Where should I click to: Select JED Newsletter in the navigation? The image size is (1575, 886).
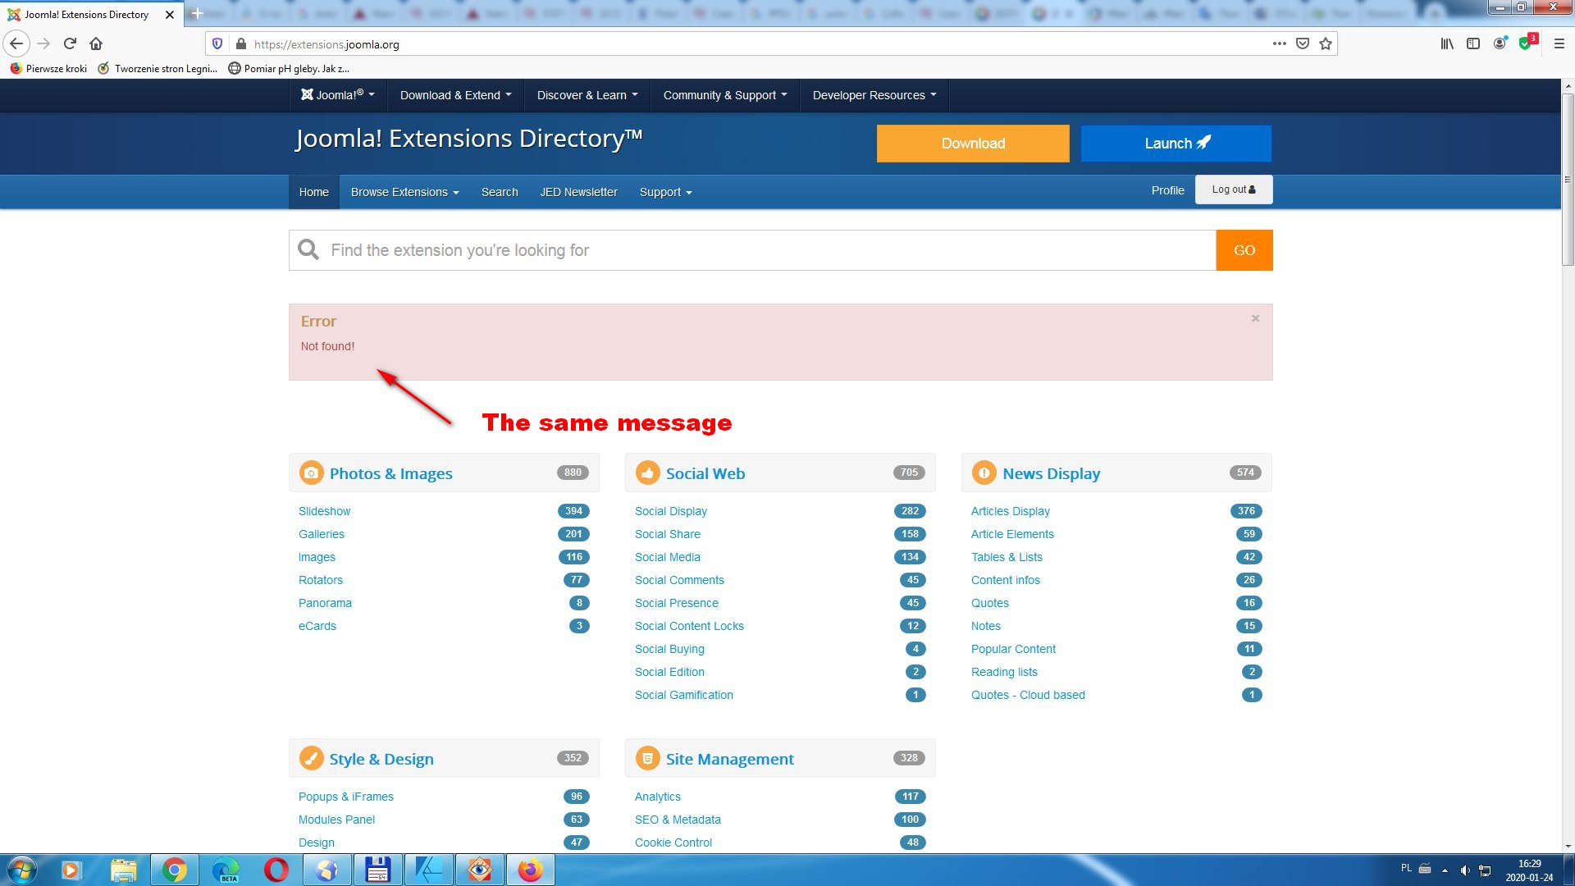pyautogui.click(x=578, y=191)
